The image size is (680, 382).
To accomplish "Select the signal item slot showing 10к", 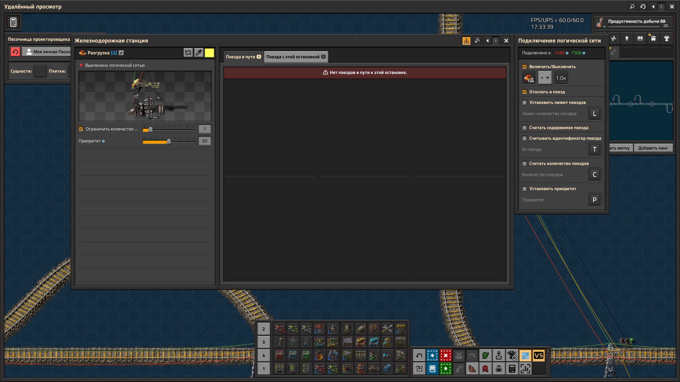I will pyautogui.click(x=529, y=78).
